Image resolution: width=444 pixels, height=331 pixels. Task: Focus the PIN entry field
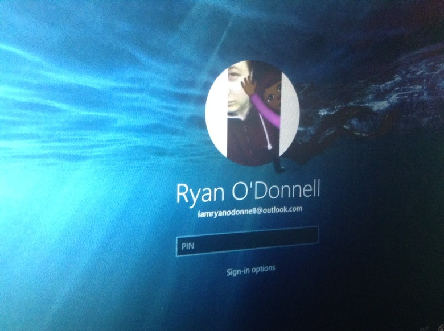(247, 242)
